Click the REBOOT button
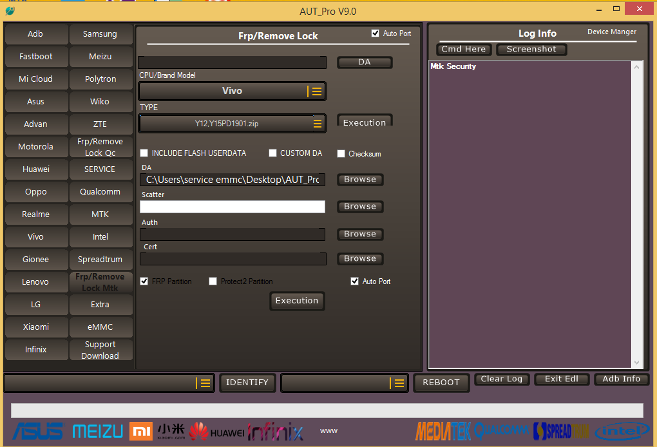The height and width of the screenshot is (447, 657). click(441, 383)
